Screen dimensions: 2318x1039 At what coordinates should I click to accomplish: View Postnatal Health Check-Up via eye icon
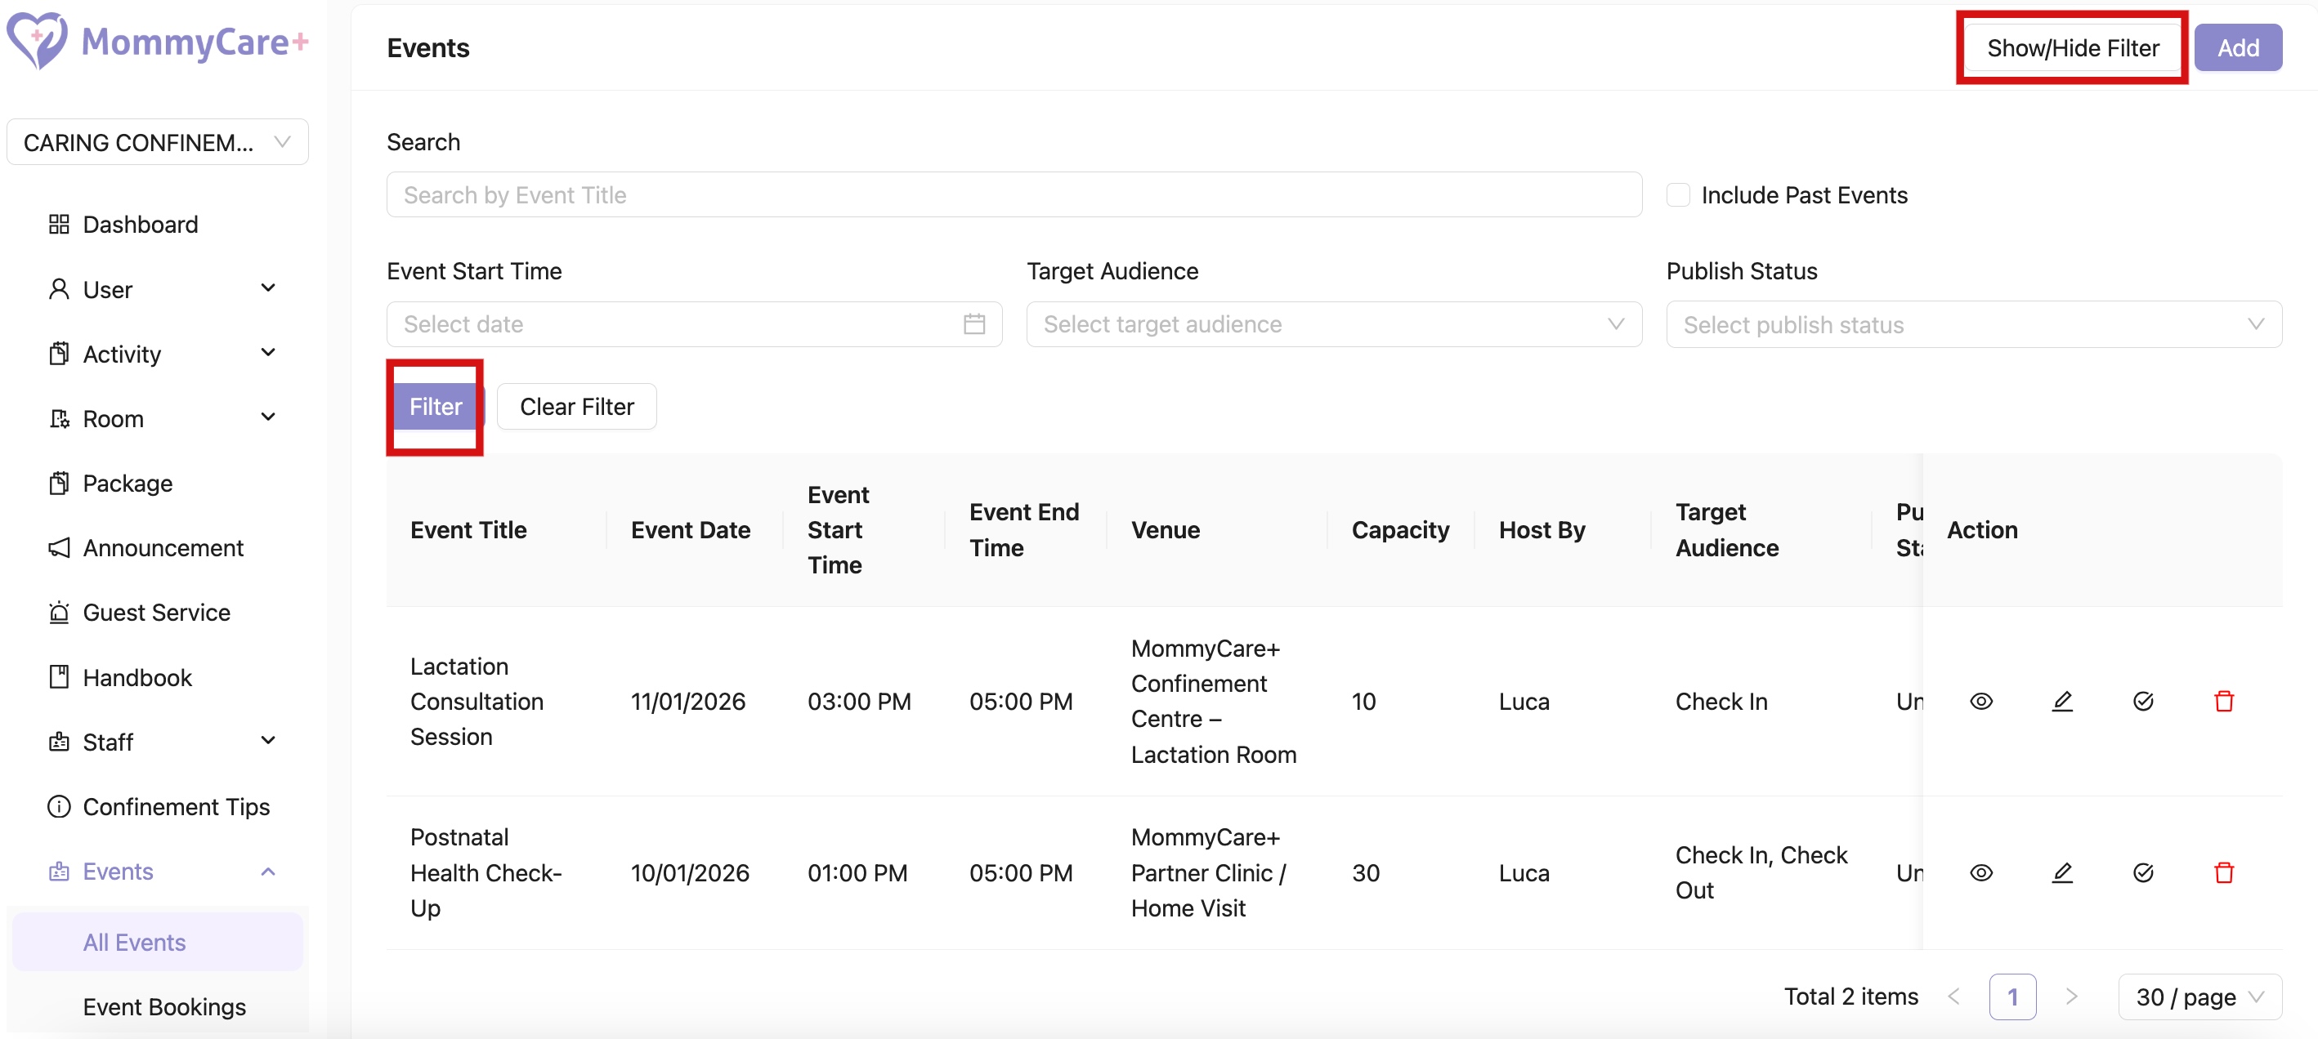(x=1980, y=872)
